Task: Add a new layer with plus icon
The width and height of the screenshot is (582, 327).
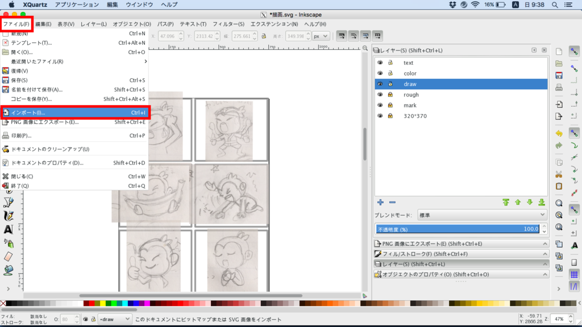Action: 380,203
